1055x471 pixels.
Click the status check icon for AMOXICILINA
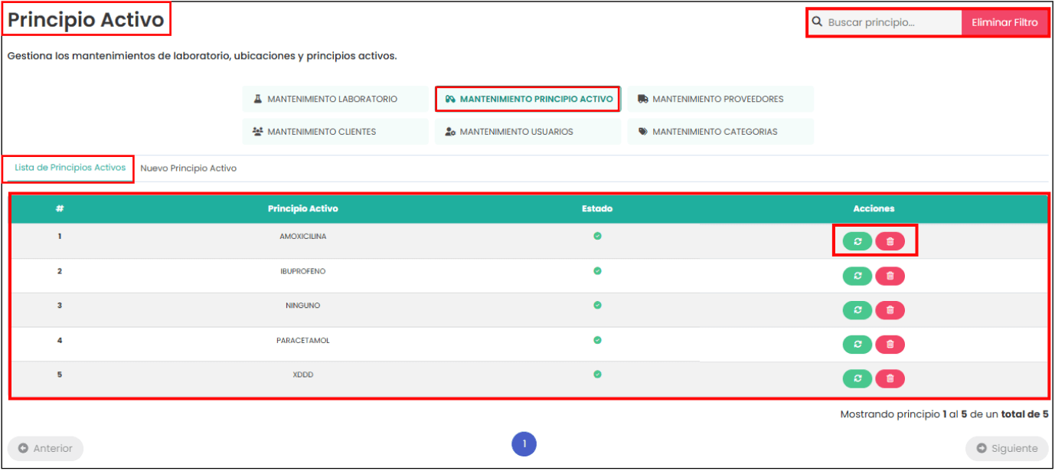pos(597,236)
